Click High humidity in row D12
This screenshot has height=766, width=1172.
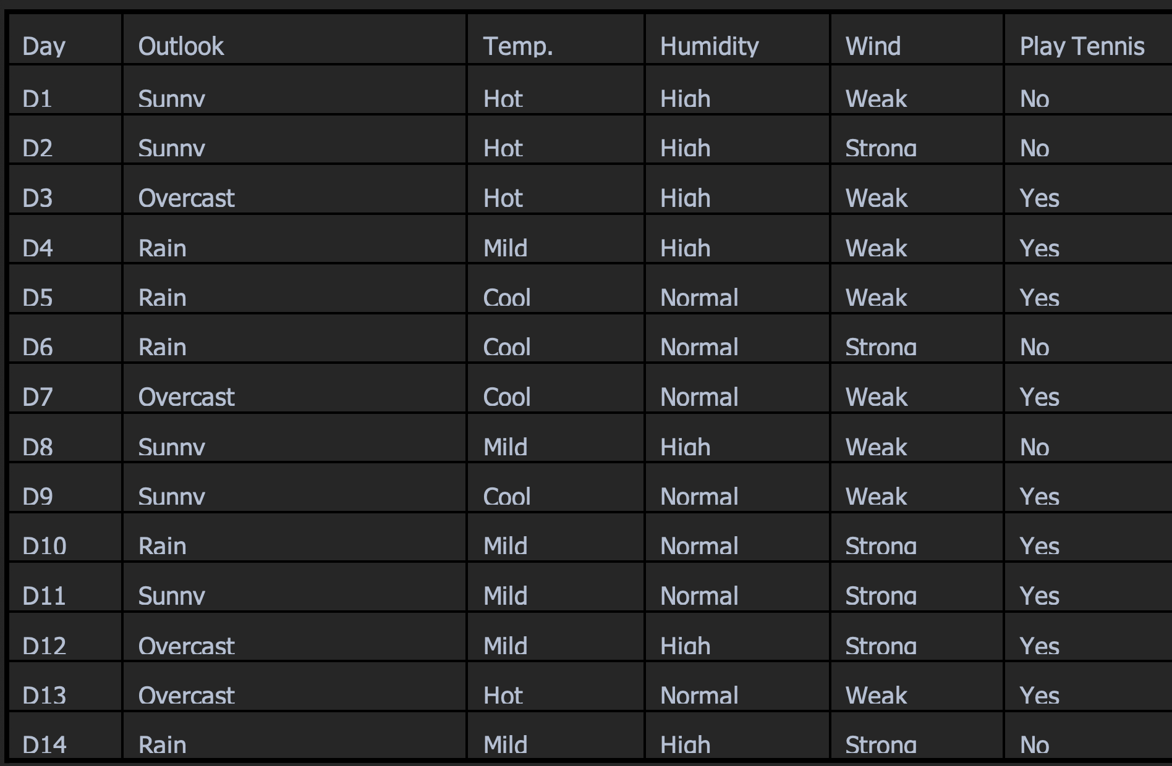685,646
